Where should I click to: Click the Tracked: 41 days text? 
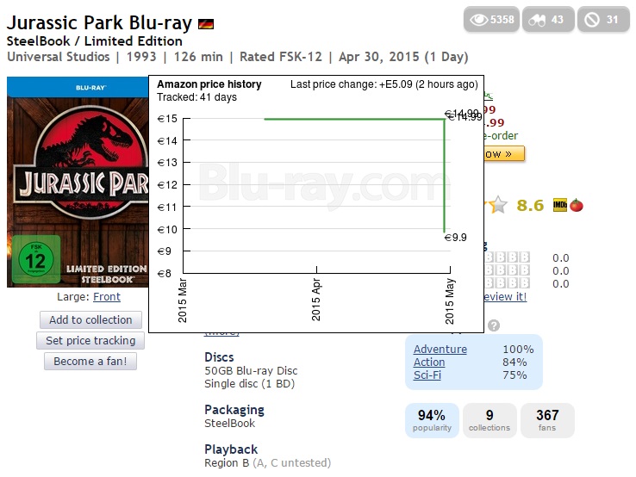[x=196, y=97]
